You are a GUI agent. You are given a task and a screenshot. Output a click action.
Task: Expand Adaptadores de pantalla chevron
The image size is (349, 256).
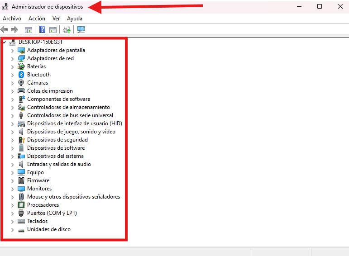(13, 51)
